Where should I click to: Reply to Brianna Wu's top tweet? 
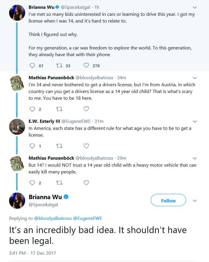[x=32, y=65]
